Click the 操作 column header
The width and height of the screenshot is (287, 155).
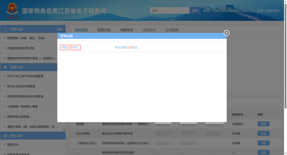point(260,114)
